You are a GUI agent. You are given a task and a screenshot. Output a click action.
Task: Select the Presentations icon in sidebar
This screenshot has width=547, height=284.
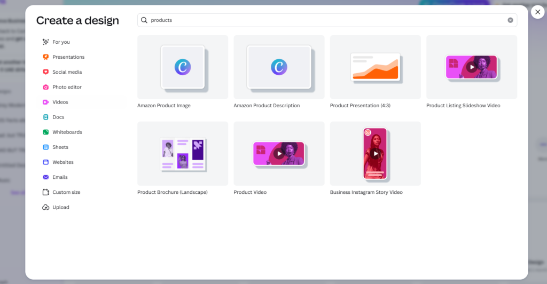coord(46,57)
